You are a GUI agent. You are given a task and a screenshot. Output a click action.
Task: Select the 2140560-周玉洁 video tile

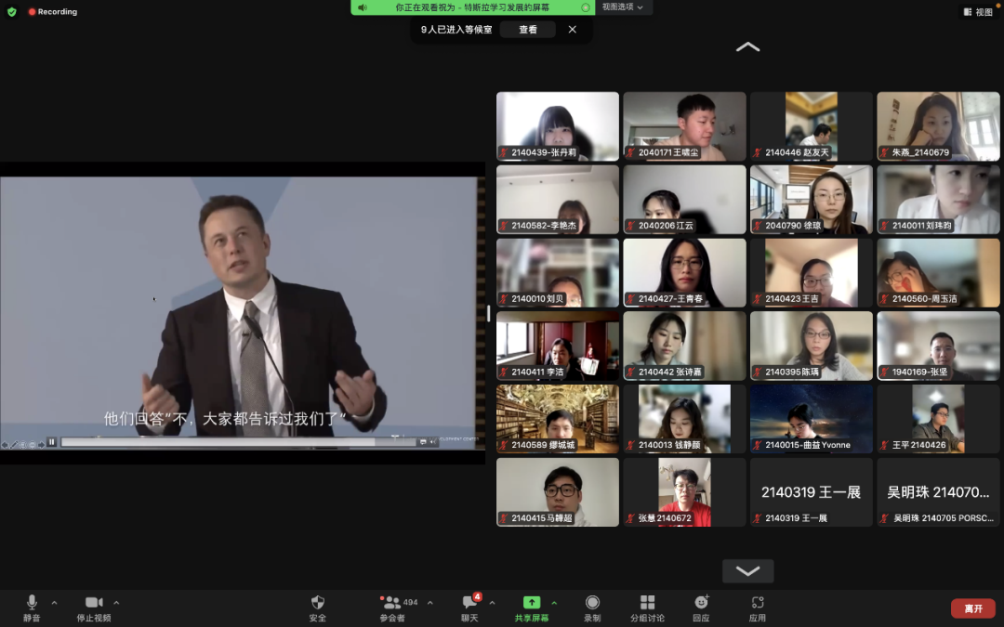[938, 272]
